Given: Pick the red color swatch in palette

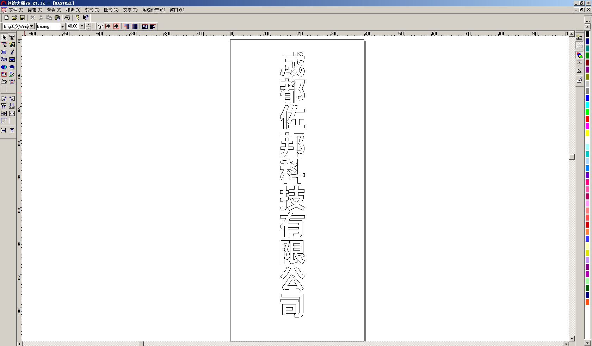Looking at the screenshot, I should click(x=587, y=119).
